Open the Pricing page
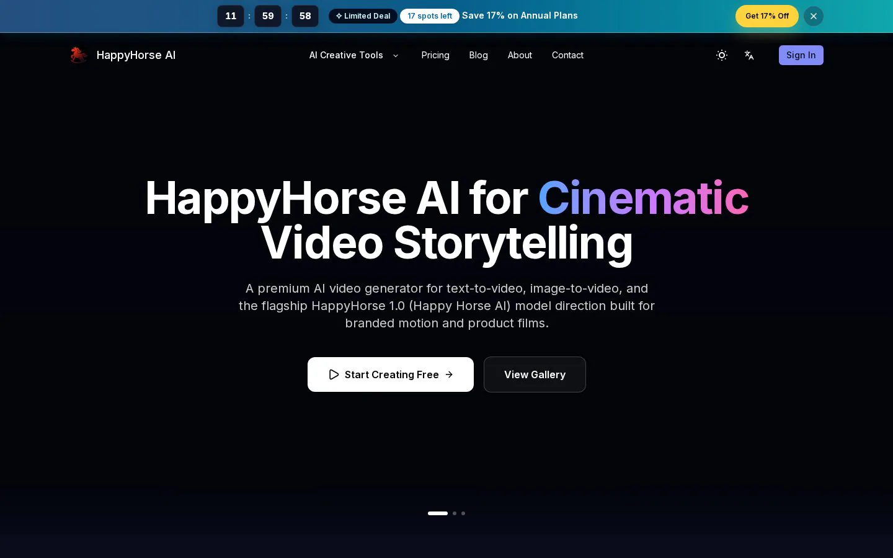This screenshot has width=893, height=558. click(x=435, y=55)
